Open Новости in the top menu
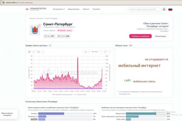 tap(86, 9)
